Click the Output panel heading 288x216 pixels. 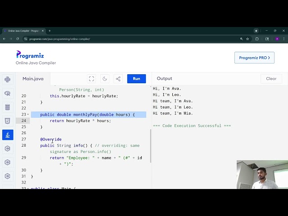pos(164,78)
